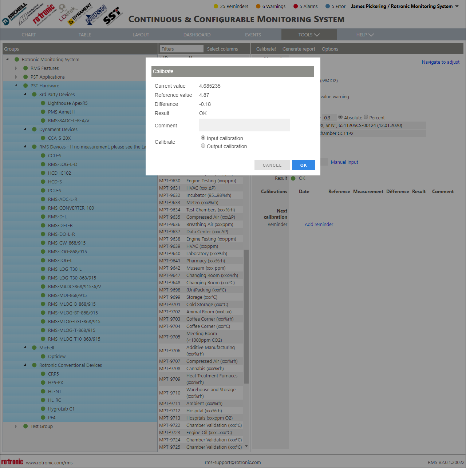The width and height of the screenshot is (466, 468).
Task: Click the status dot beside Lighthouse ApexR5
Action: click(43, 103)
